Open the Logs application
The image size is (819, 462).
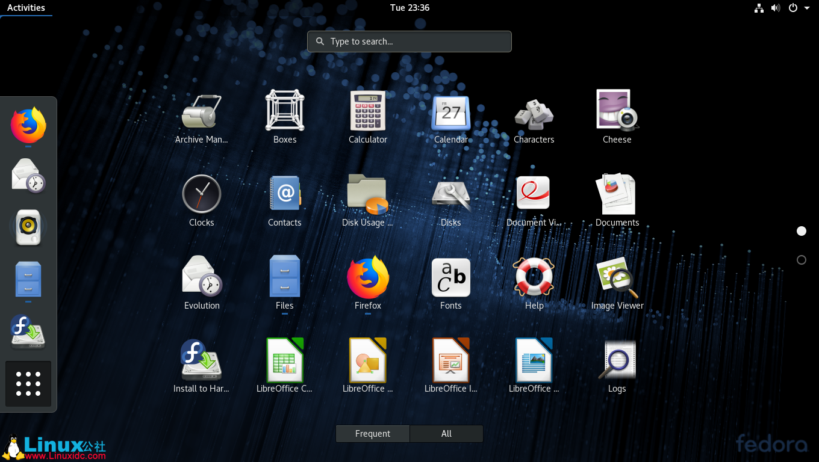pos(617,367)
